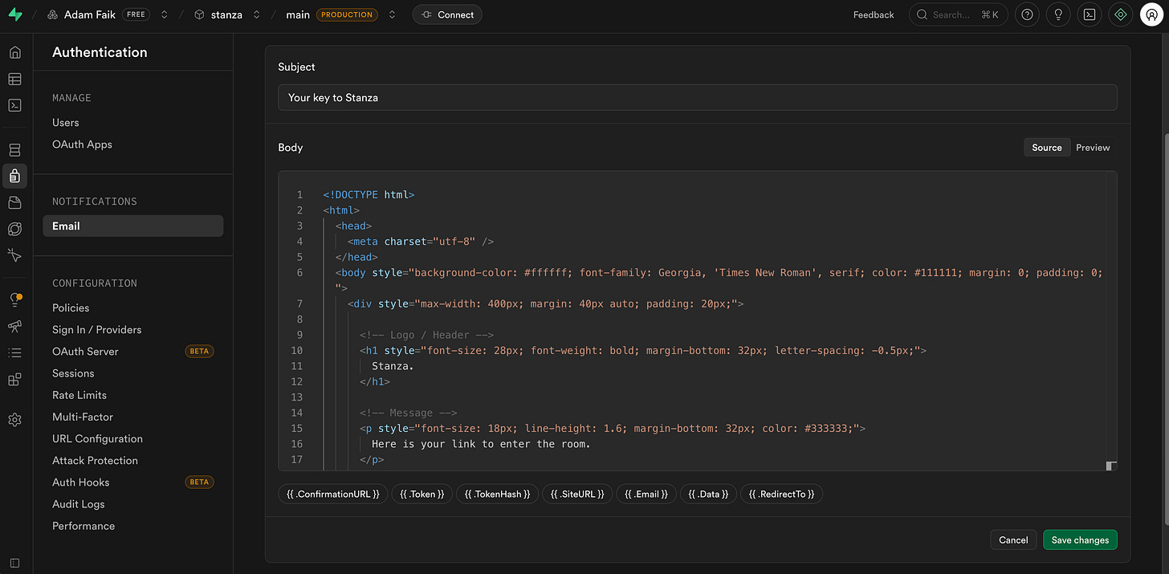Open project Settings gear icon

pyautogui.click(x=14, y=419)
